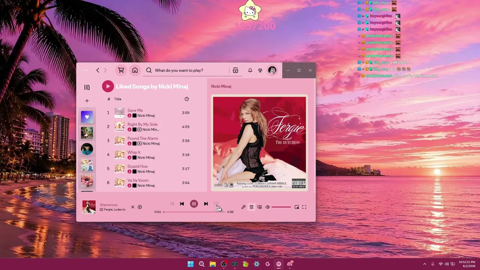The image size is (480, 270).
Task: Go forward with the right arrow
Action: pos(105,70)
